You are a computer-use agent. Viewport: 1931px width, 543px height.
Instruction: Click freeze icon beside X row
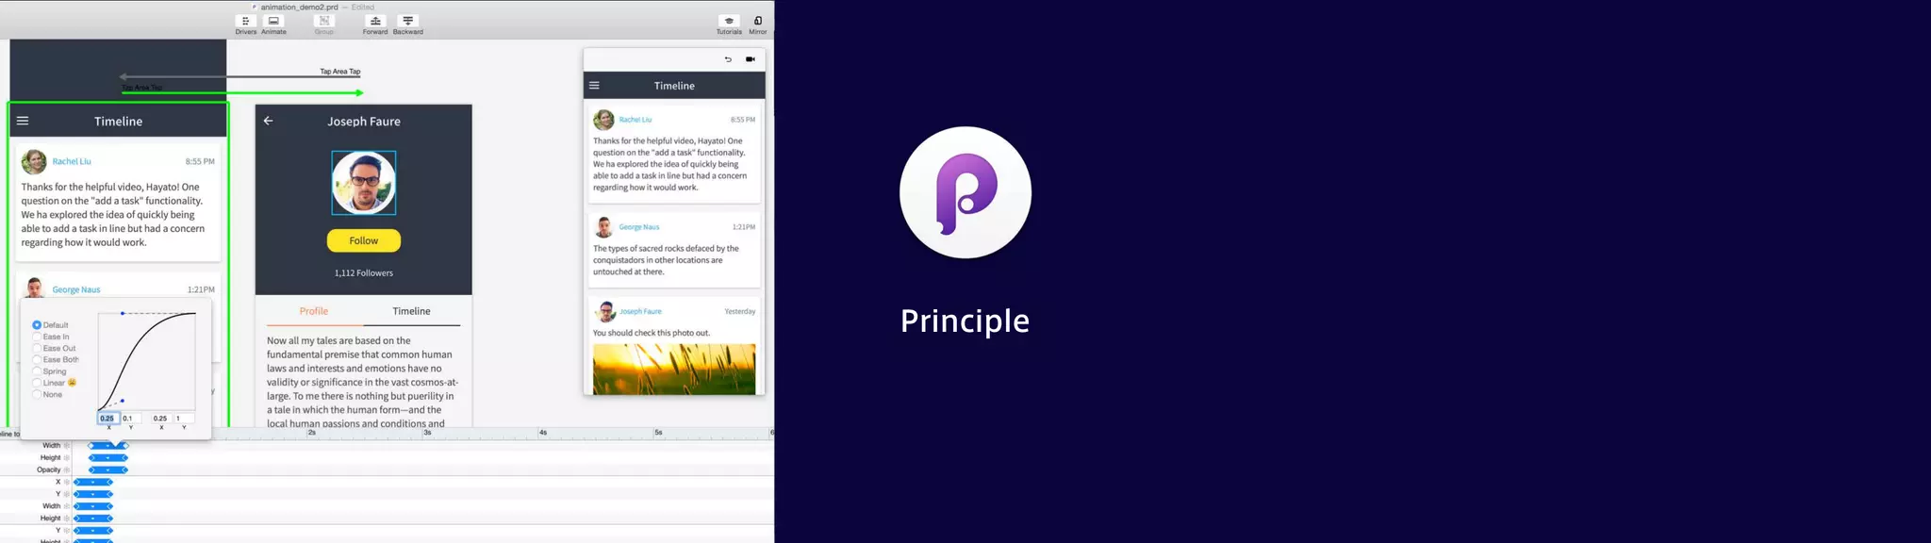(x=67, y=482)
